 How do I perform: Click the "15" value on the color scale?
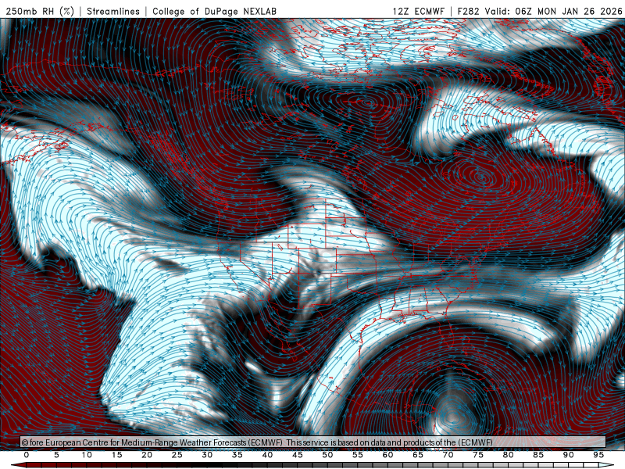[116, 455]
